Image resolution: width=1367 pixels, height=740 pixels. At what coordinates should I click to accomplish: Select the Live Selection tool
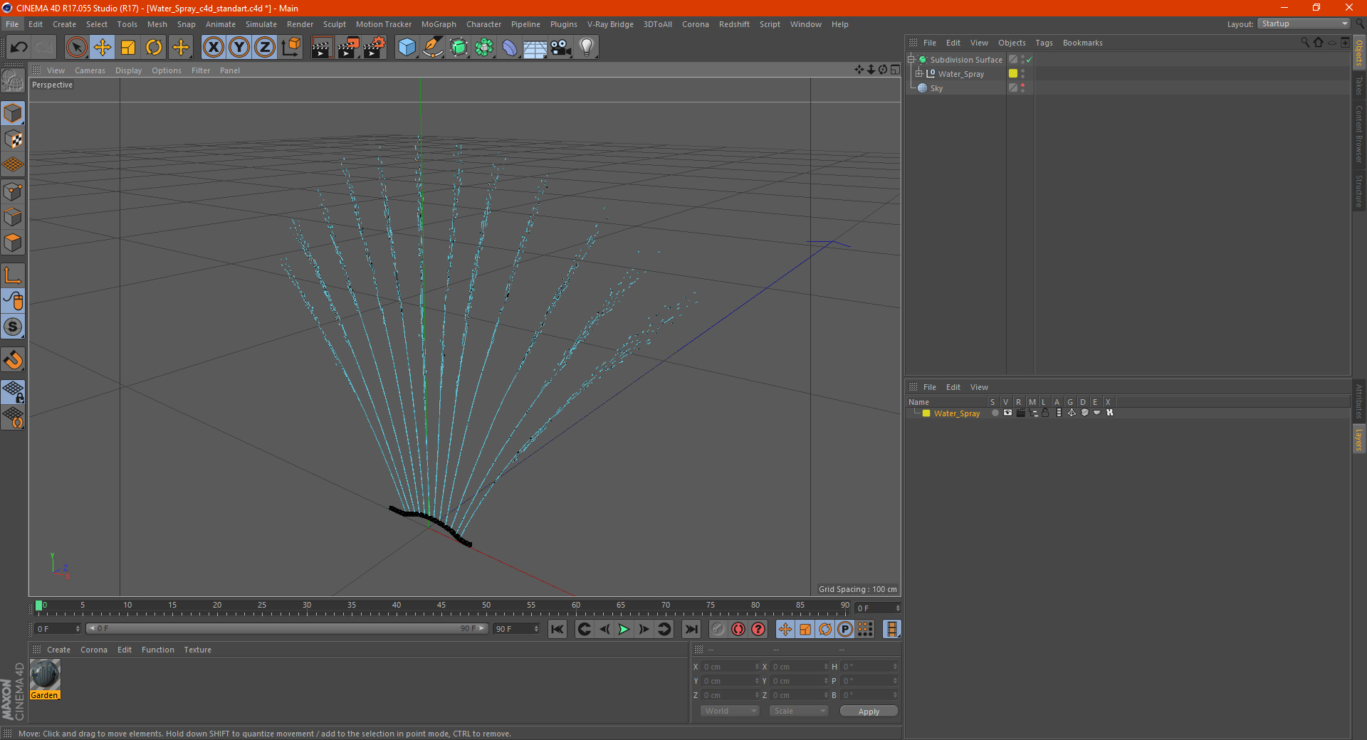pos(76,48)
